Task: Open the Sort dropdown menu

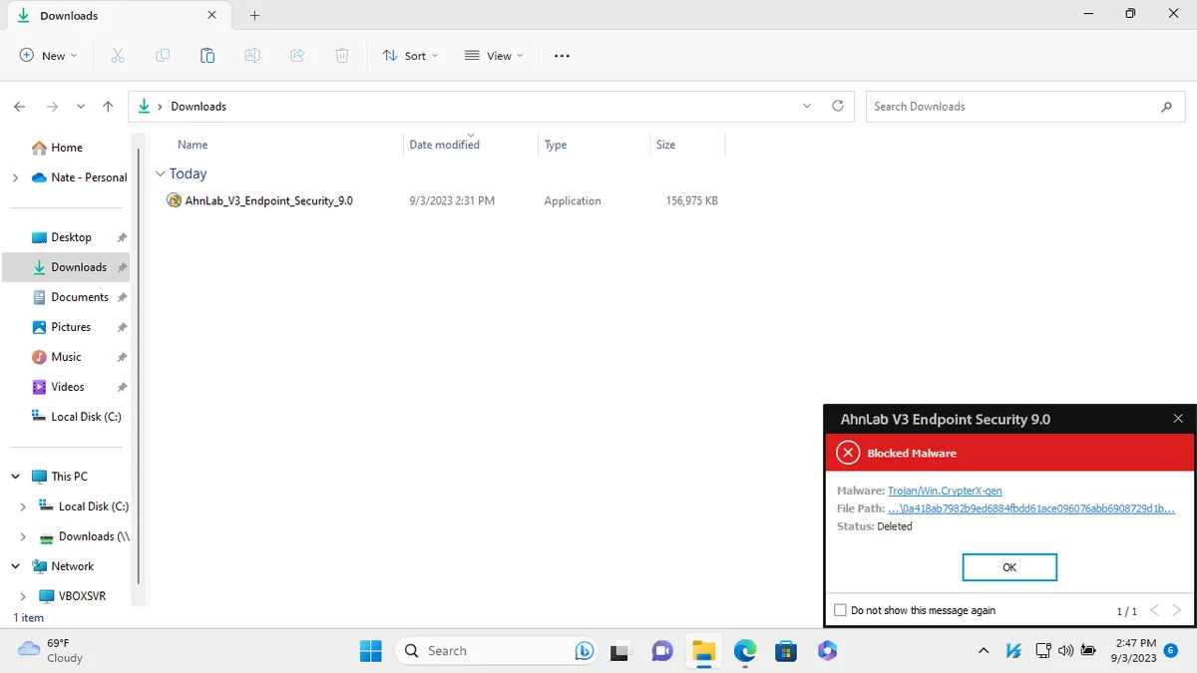Action: click(410, 56)
